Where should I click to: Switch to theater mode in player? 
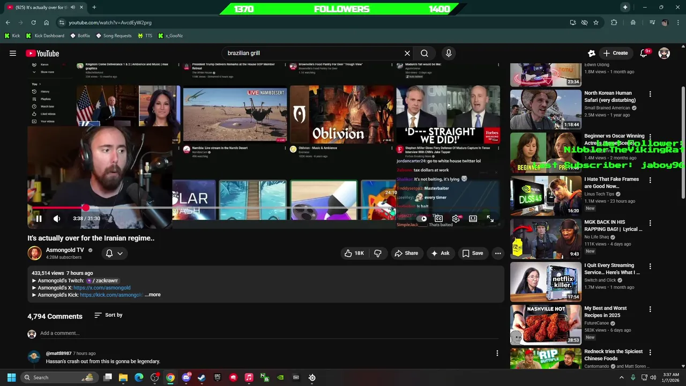473,219
